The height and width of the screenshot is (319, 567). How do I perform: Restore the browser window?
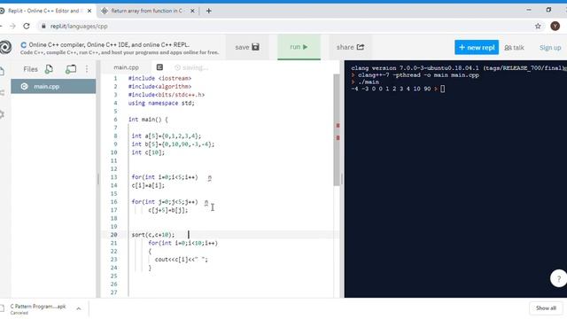point(548,10)
